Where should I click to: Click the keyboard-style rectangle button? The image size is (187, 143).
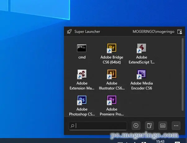click(163, 126)
